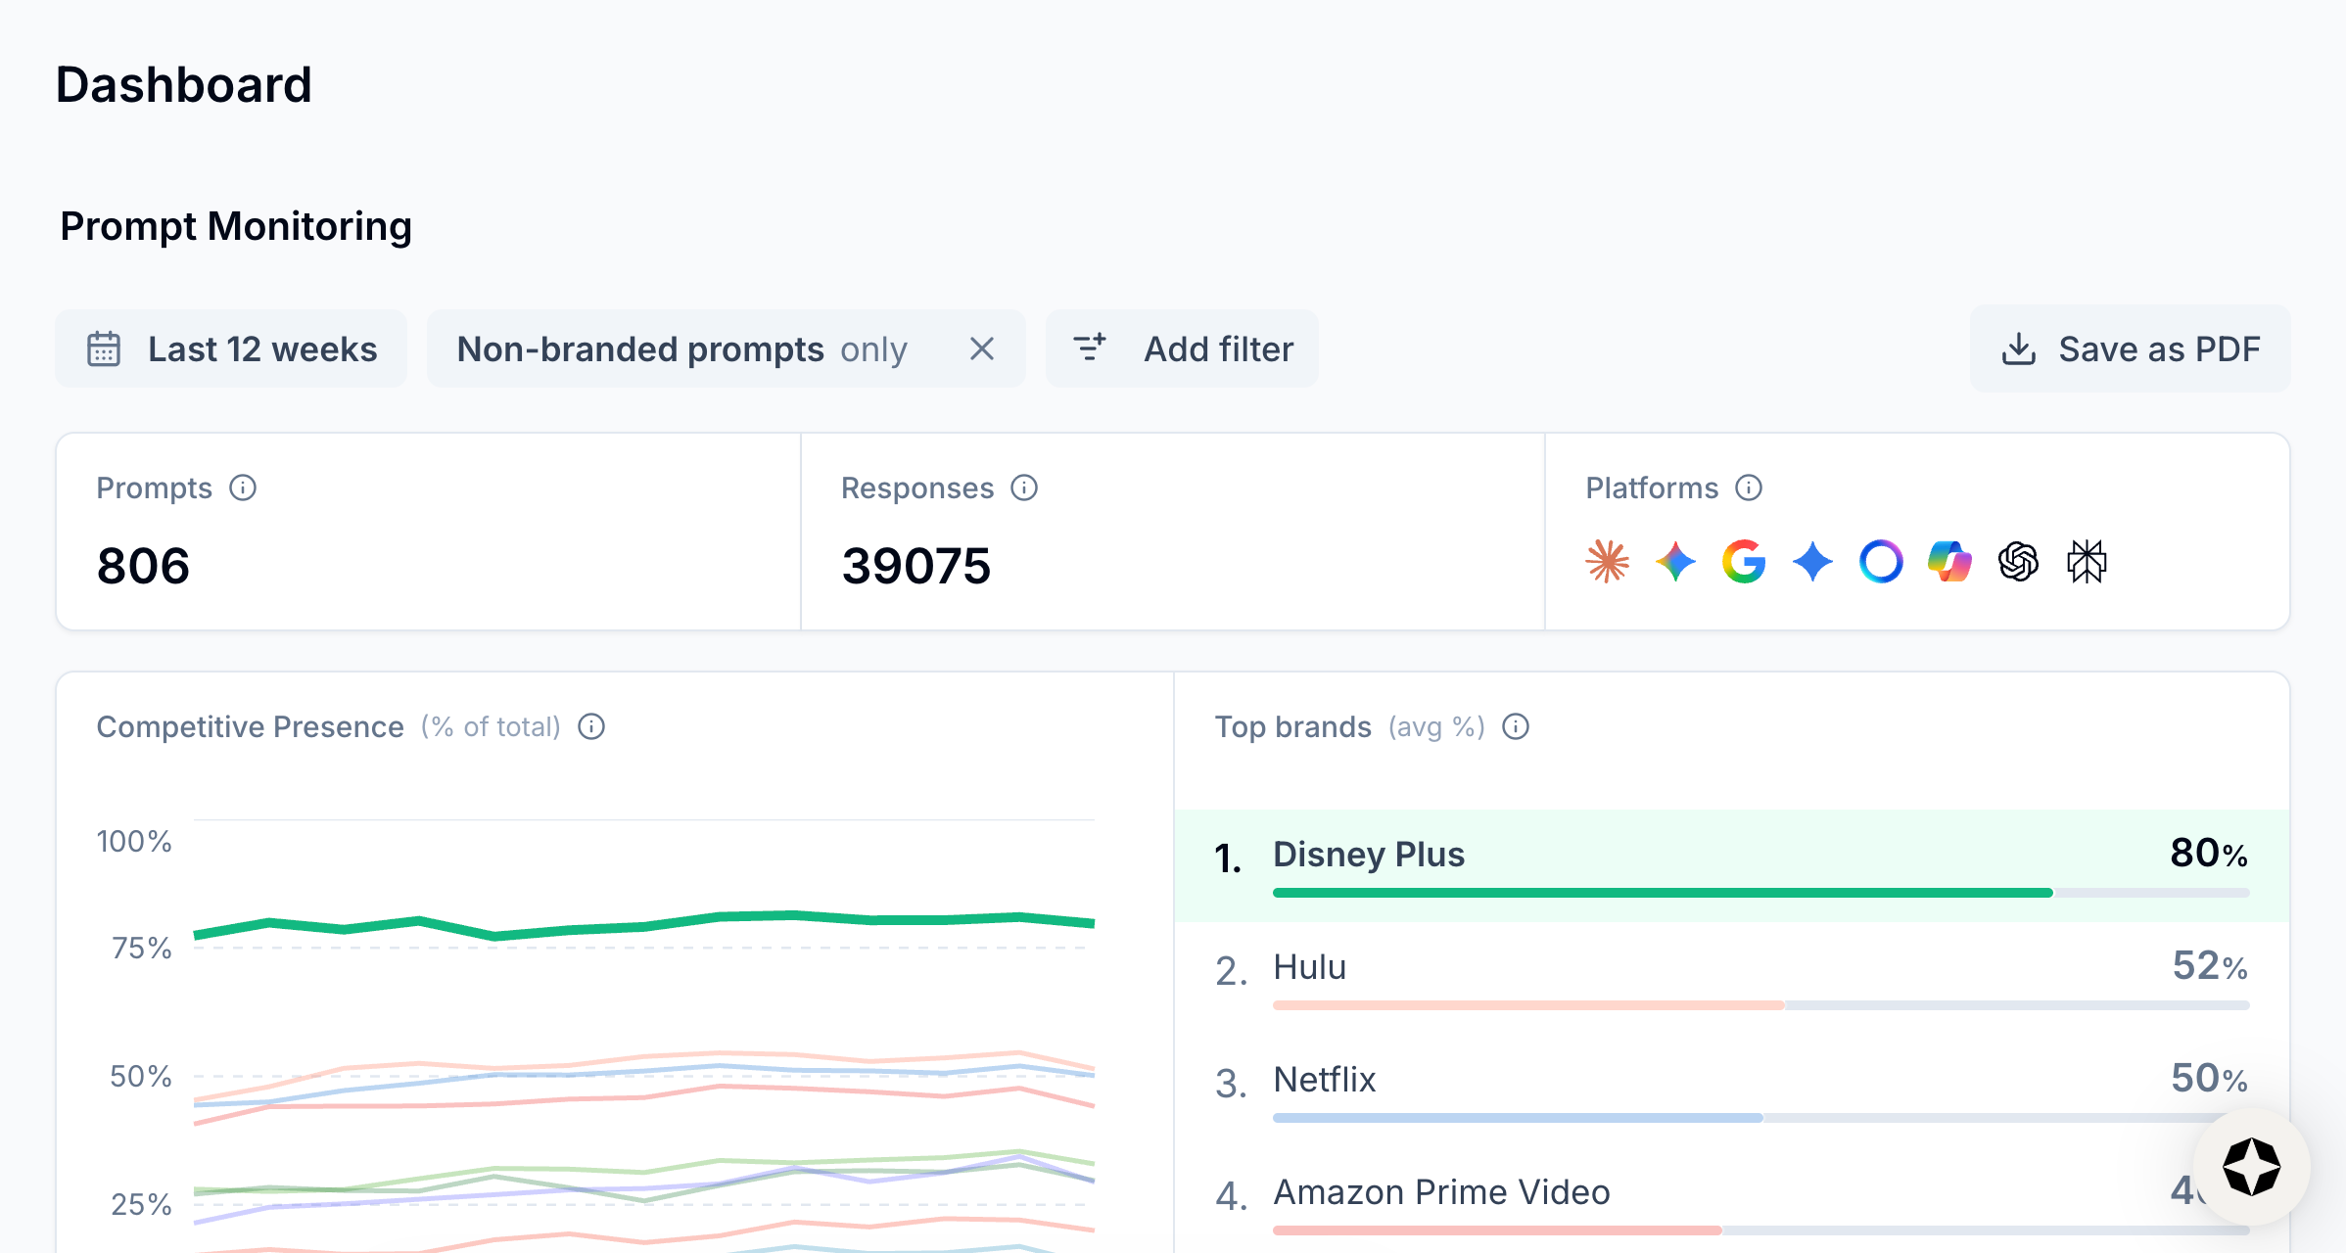Click the Microsoft Copilot platform icon
The width and height of the screenshot is (2346, 1253).
pos(1949,562)
